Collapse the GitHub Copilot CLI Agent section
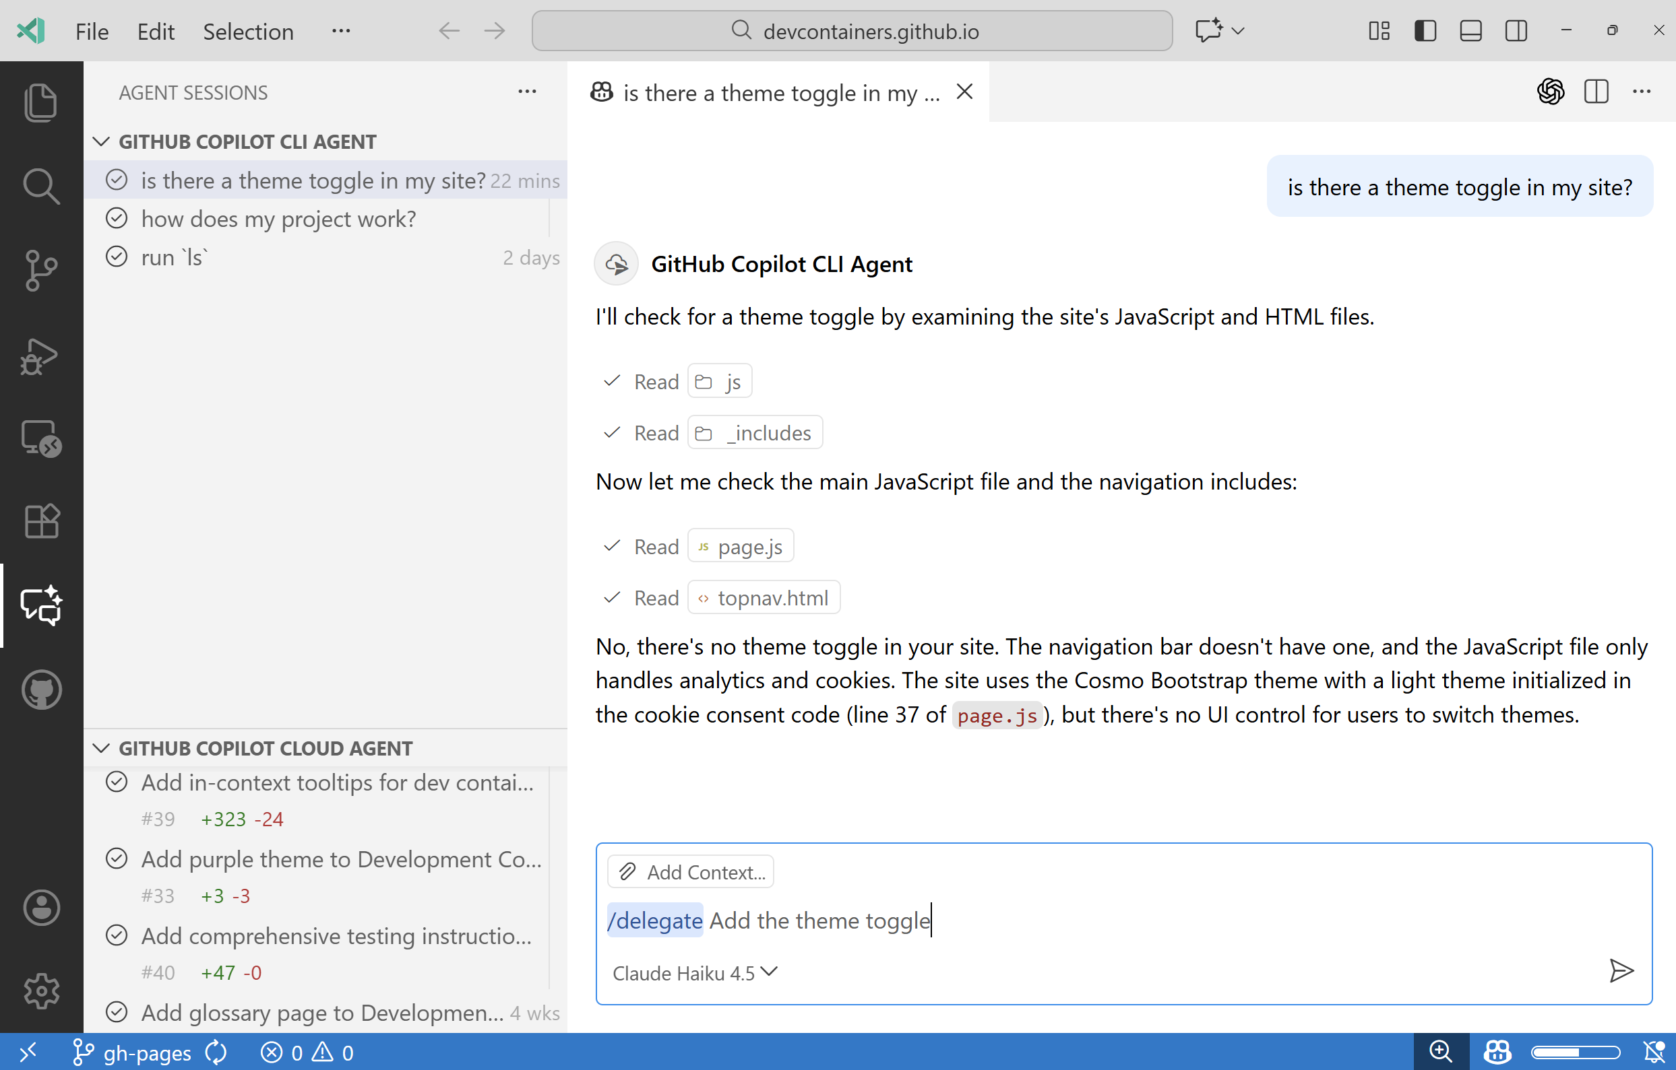 tap(101, 141)
